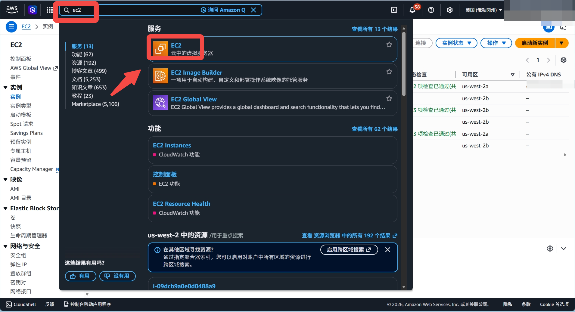This screenshot has height=312, width=575.
Task: Open the top bar settings gear
Action: point(450,10)
